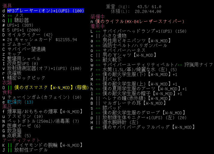
Task: Click the ++ marker before 狩猟用ナイフ
Action: click(180, 65)
